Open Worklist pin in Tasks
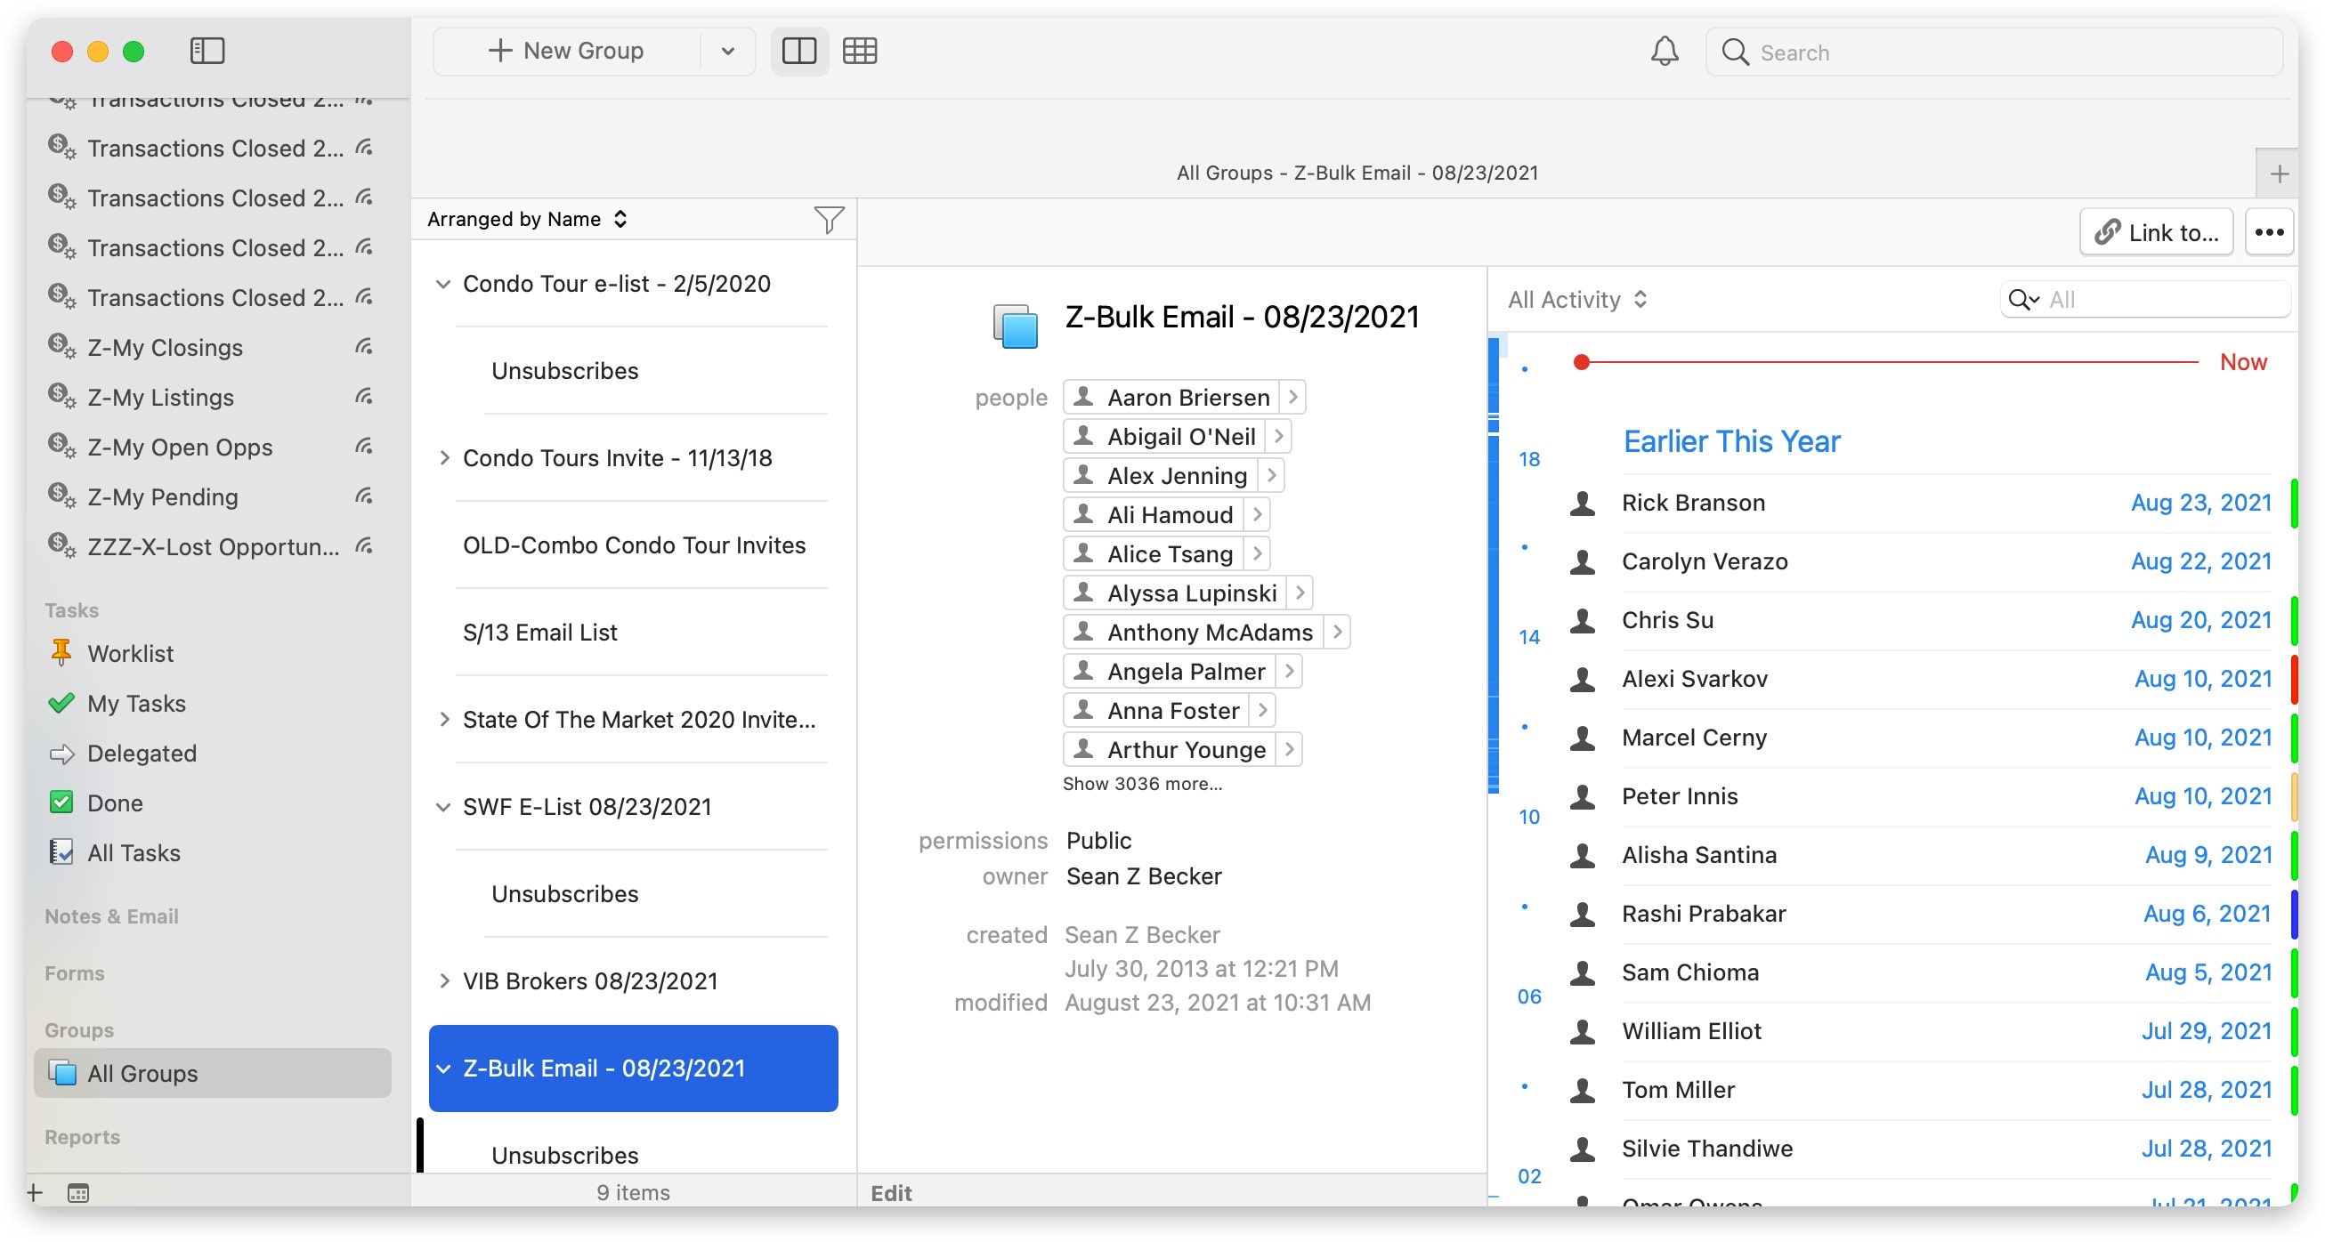The height and width of the screenshot is (1242, 2325). [x=130, y=653]
